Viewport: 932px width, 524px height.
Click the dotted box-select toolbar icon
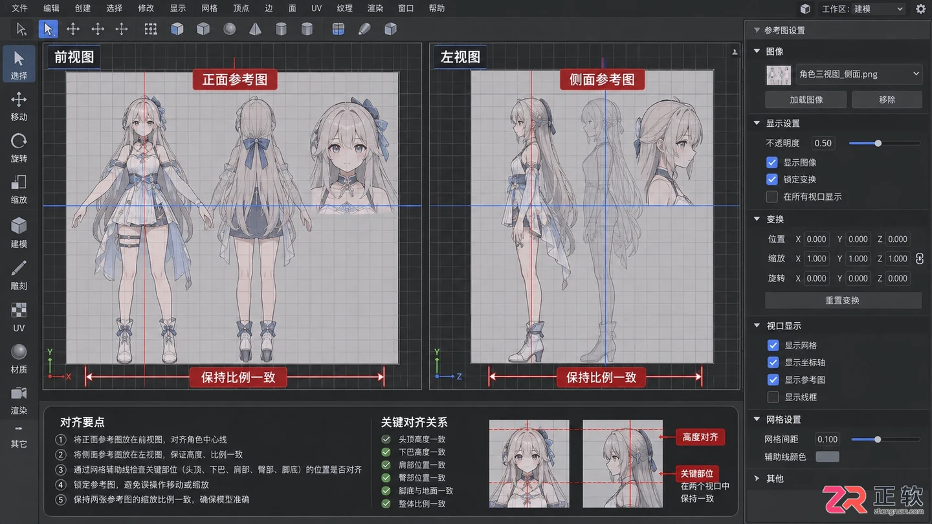click(x=151, y=28)
